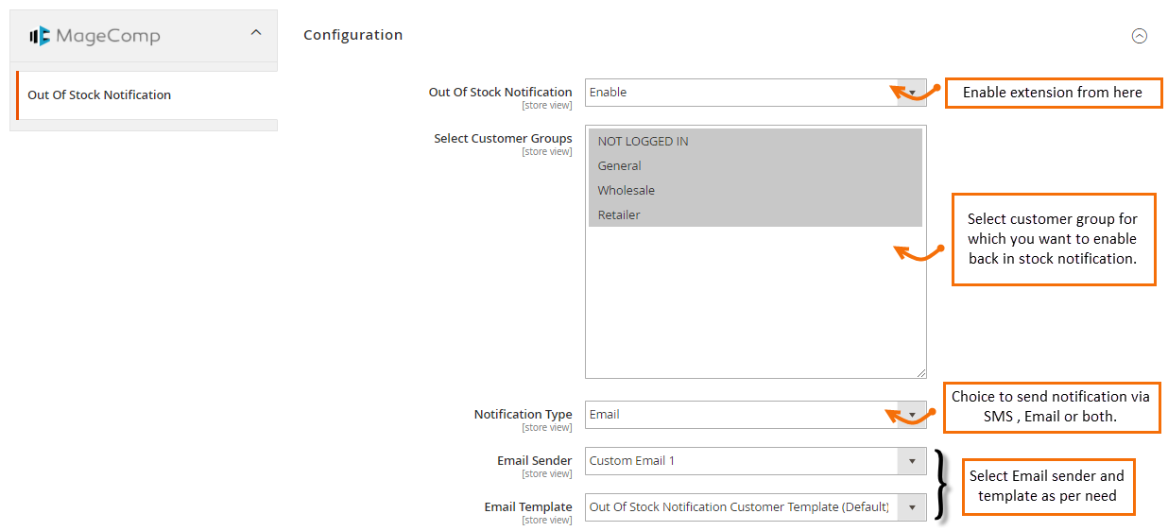Choose Retailer in the customer groups list
The height and width of the screenshot is (531, 1168).
coord(619,215)
